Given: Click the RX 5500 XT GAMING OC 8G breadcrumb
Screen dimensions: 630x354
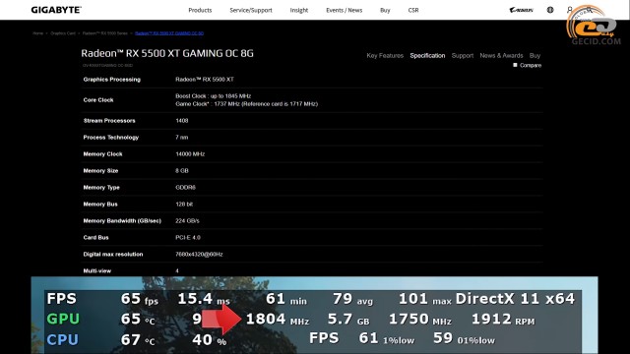Looking at the screenshot, I should (169, 33).
